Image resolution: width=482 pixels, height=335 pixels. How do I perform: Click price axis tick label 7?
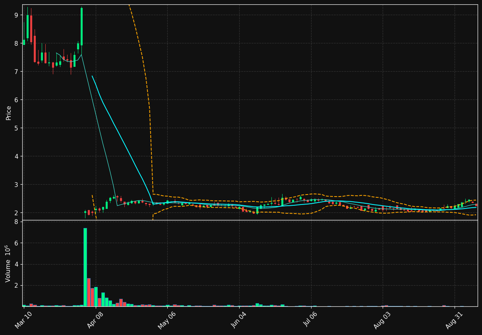point(16,72)
